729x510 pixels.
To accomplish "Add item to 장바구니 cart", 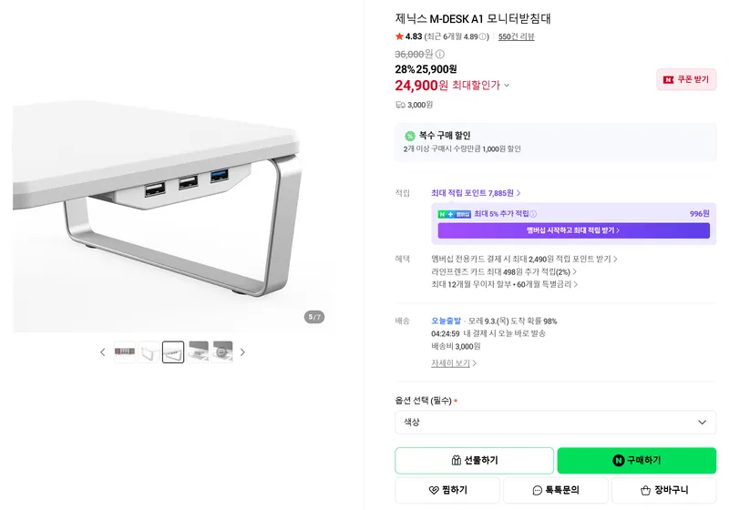I will [x=664, y=490].
